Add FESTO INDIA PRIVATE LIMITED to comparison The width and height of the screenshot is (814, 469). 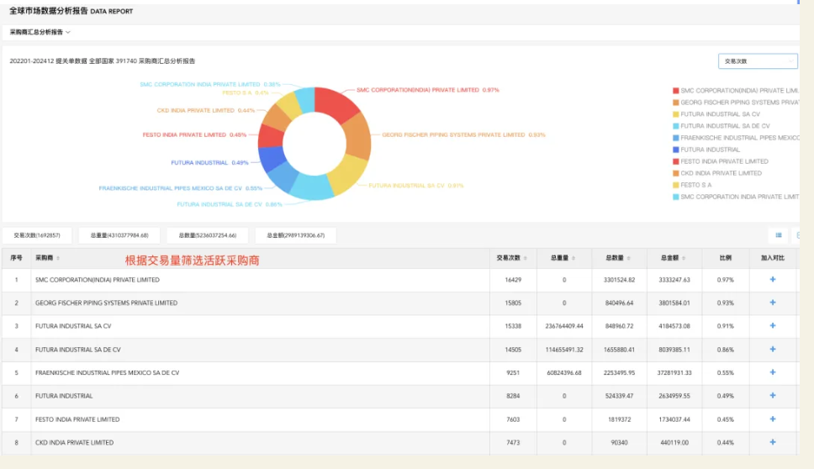pos(772,419)
